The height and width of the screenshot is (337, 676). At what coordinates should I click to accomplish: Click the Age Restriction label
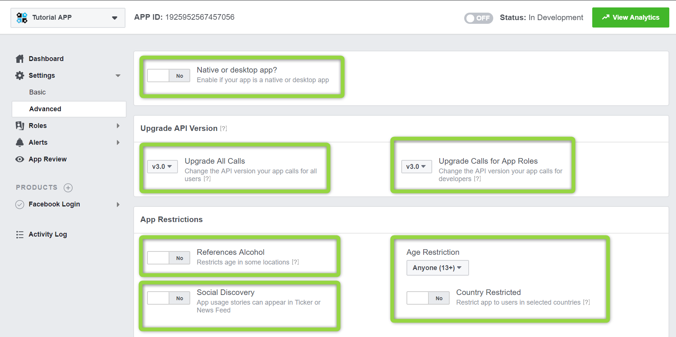[433, 252]
